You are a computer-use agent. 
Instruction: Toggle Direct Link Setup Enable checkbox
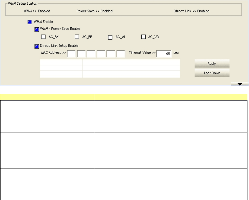click(37, 47)
